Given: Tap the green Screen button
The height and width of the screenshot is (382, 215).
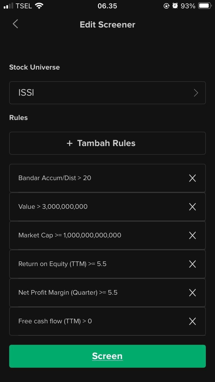Looking at the screenshot, I should (107, 356).
